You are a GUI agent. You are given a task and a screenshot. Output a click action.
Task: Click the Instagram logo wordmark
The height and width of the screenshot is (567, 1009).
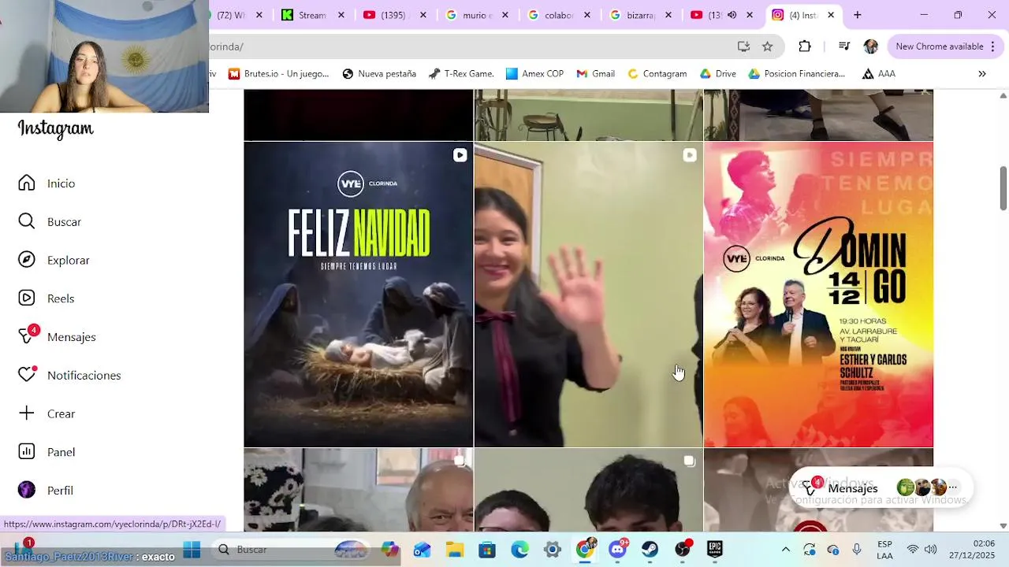click(56, 128)
